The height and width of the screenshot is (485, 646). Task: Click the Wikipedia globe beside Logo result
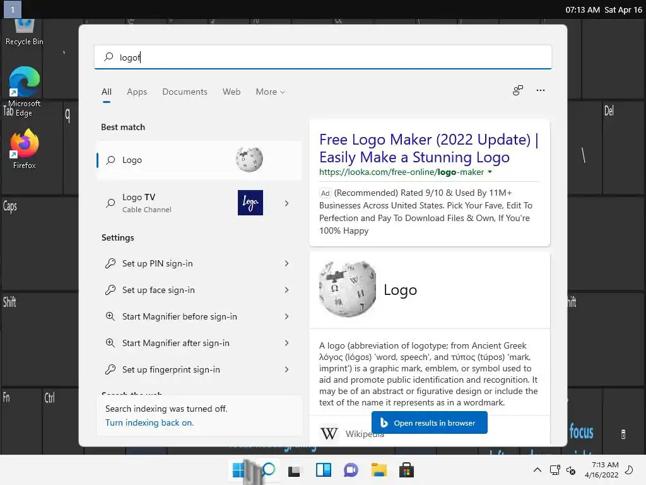point(249,160)
